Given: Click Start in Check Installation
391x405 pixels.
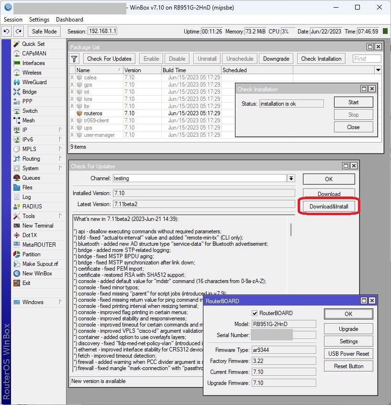Looking at the screenshot, I should pyautogui.click(x=353, y=102).
